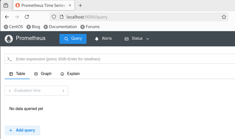This screenshot has height=139, width=235.
Task: Click the Evaluation time field
Action: (x=36, y=90)
